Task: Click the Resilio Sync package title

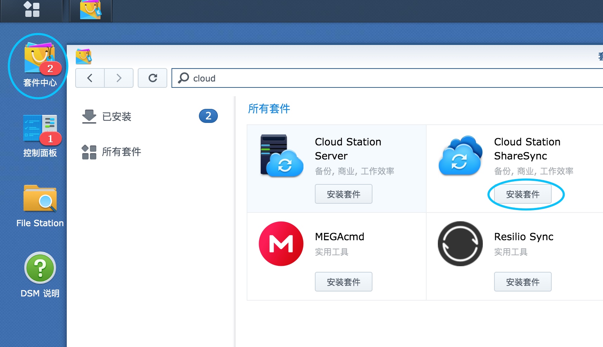Action: point(524,237)
